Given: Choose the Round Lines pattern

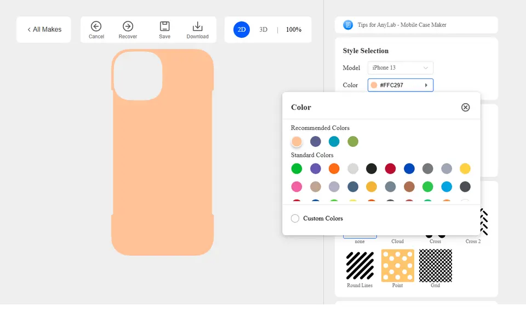Looking at the screenshot, I should (x=360, y=265).
